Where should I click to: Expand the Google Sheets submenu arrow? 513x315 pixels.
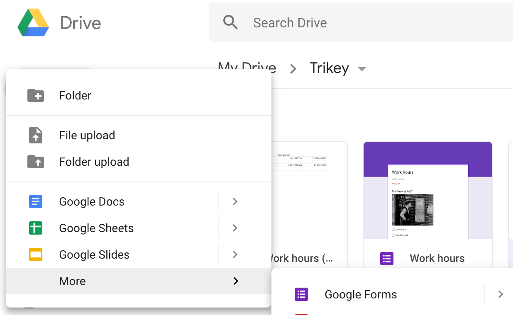pyautogui.click(x=235, y=228)
